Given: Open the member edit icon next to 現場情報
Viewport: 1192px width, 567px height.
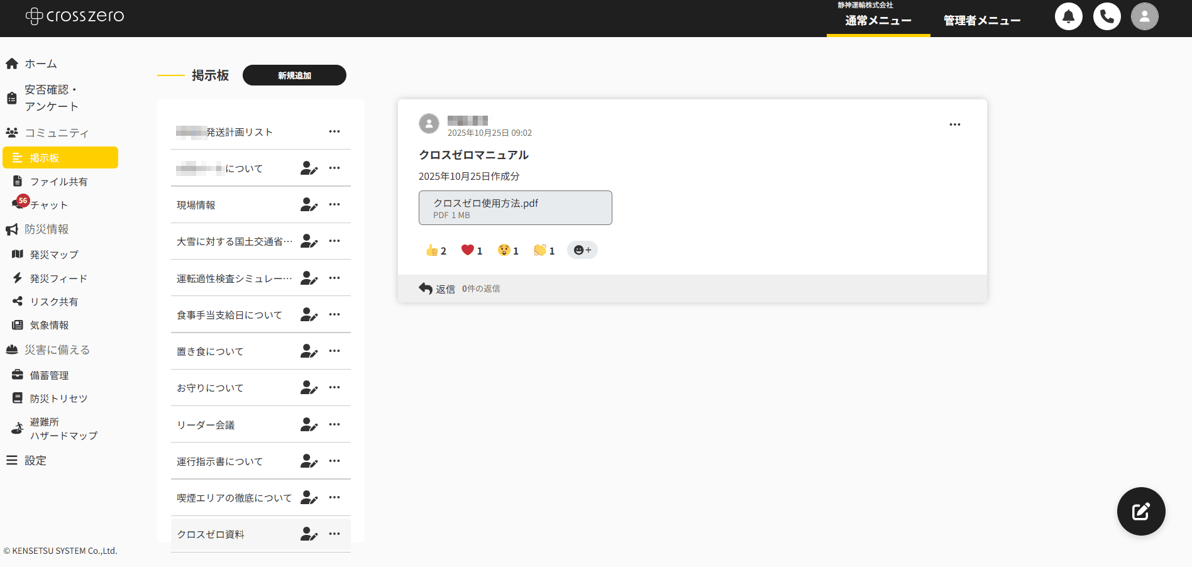Looking at the screenshot, I should coord(309,204).
